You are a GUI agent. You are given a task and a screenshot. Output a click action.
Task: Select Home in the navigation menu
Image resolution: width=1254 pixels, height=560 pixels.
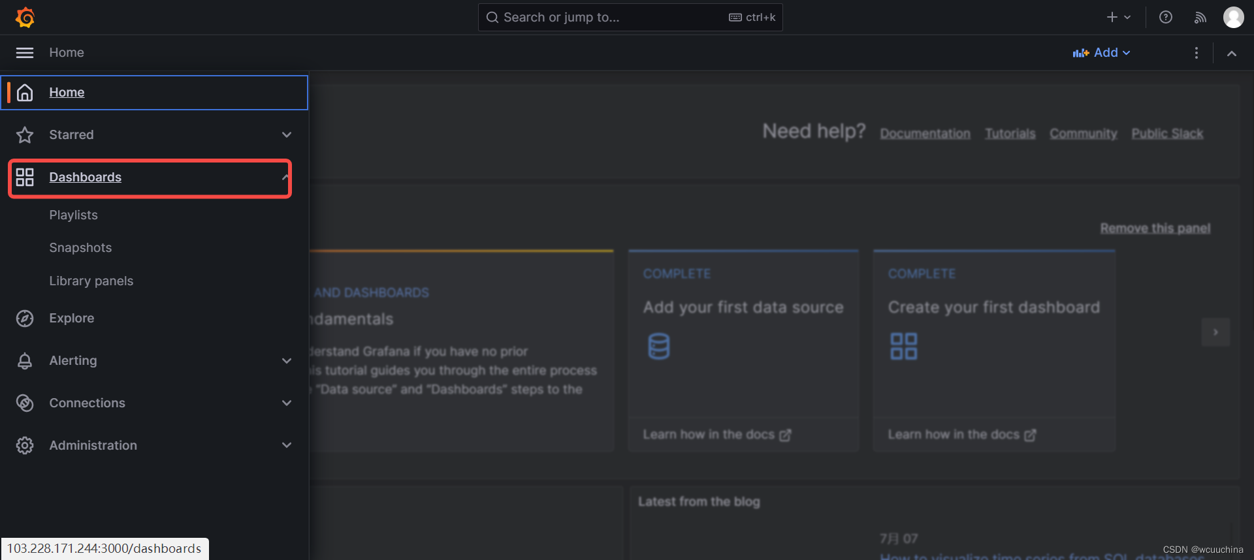coord(67,93)
